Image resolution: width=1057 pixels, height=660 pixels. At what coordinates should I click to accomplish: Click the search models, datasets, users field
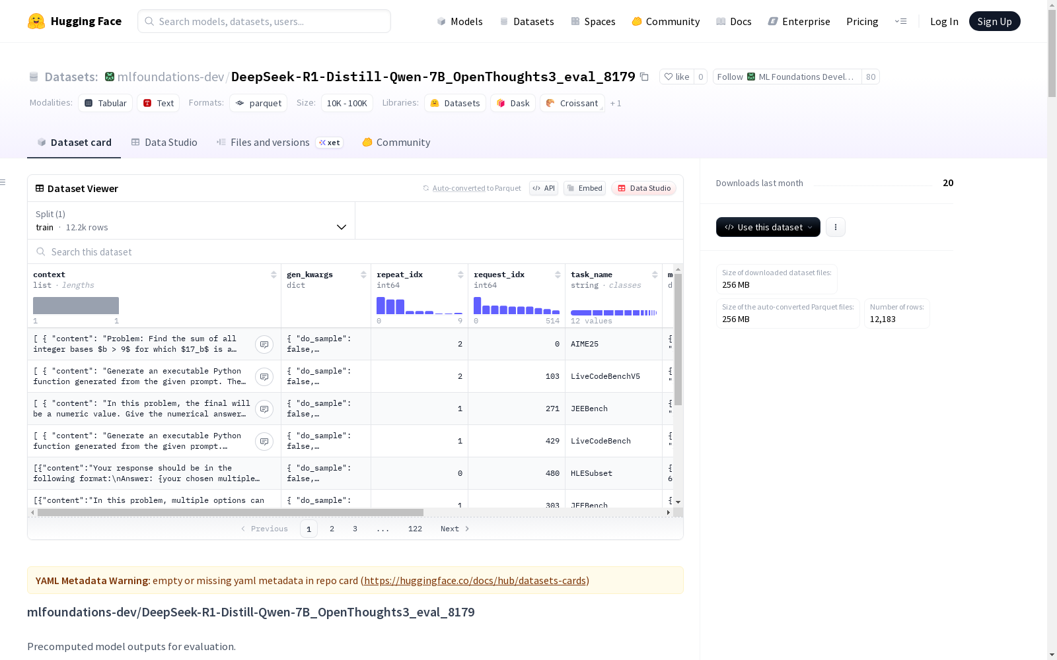coord(264,21)
